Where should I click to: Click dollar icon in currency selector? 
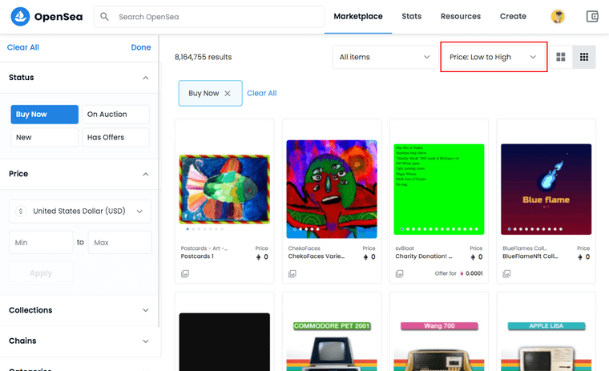[x=21, y=211]
